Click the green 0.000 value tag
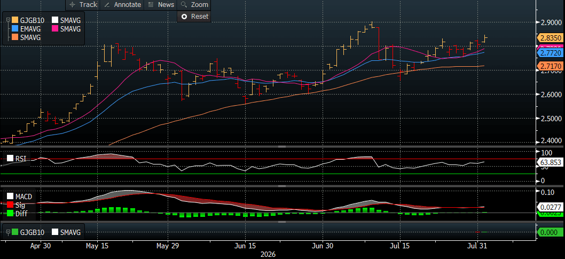 point(550,233)
